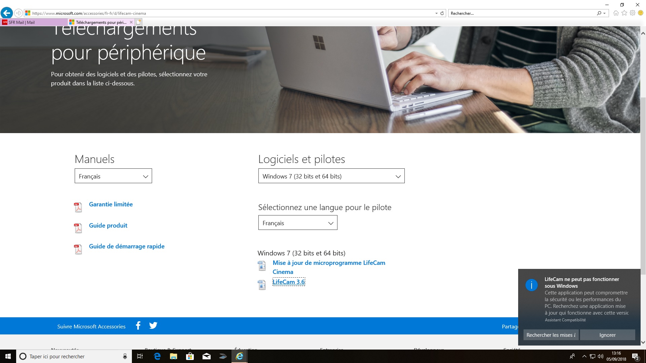Expand the Manuels Français language dropdown
Screen dimensions: 646x363
(113, 176)
